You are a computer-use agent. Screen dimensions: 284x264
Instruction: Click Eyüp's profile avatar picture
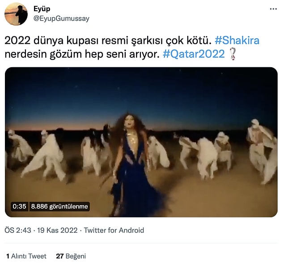coord(16,14)
